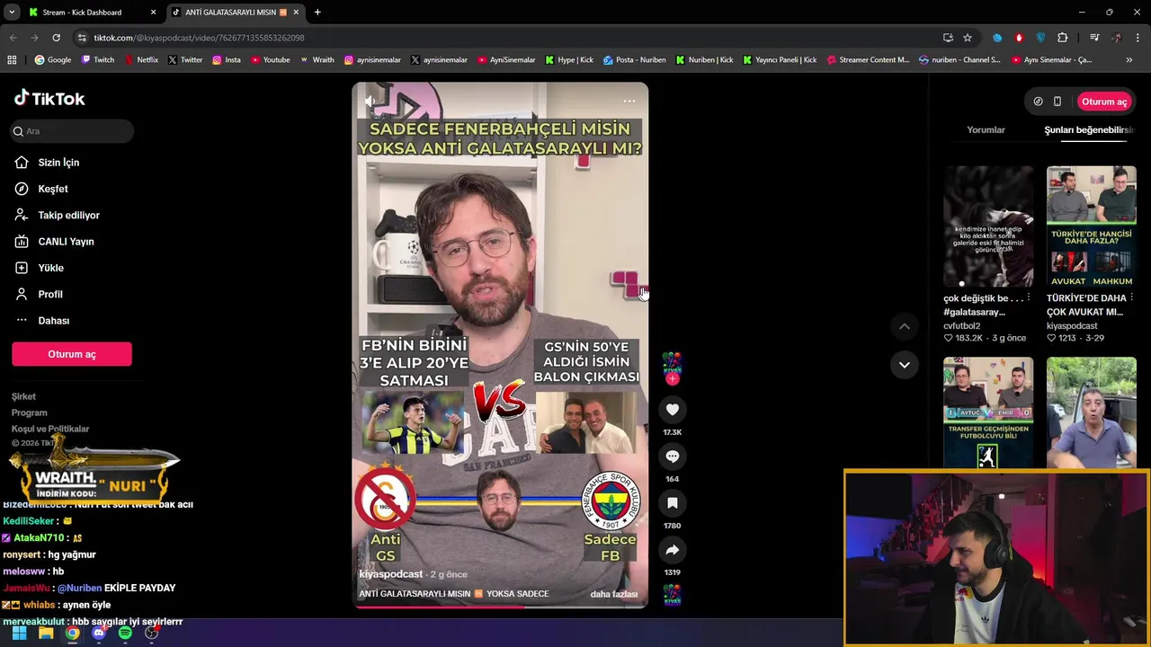Screen dimensions: 1151x647
Task: Switch to Şunları beğenebilirsiniz tab
Action: tap(1088, 130)
